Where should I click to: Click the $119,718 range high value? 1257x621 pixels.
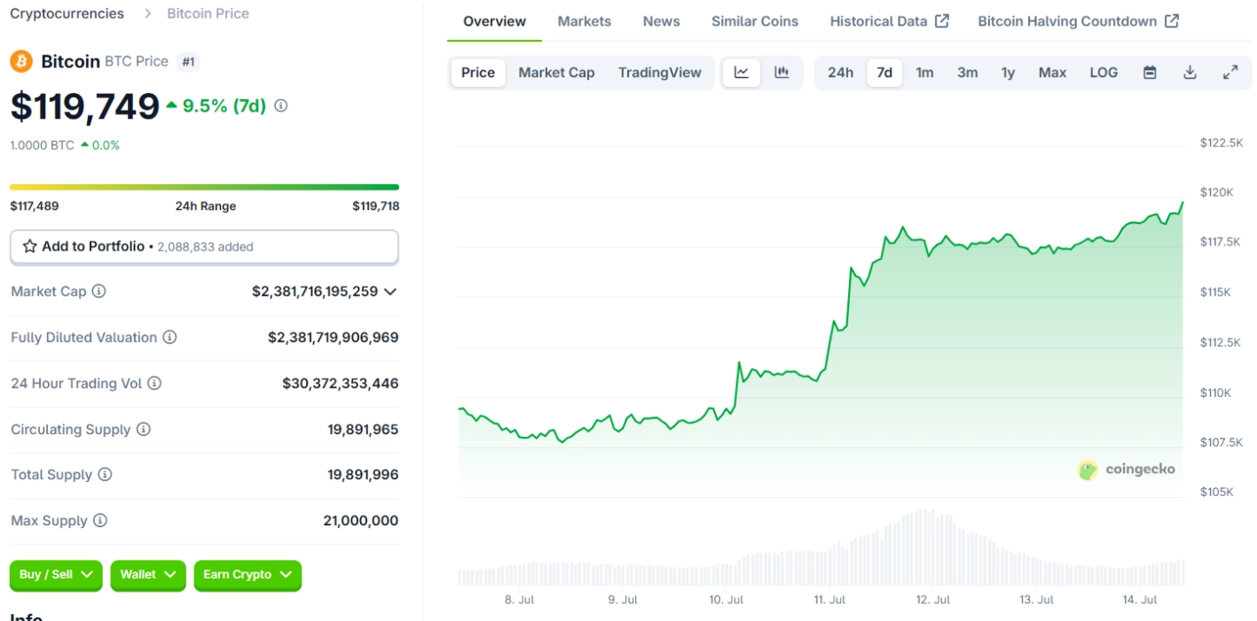375,206
